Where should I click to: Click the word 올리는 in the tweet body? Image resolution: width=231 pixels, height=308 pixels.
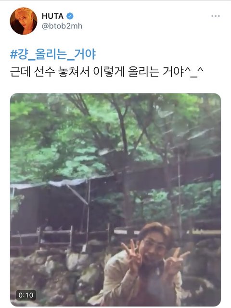pyautogui.click(x=143, y=72)
